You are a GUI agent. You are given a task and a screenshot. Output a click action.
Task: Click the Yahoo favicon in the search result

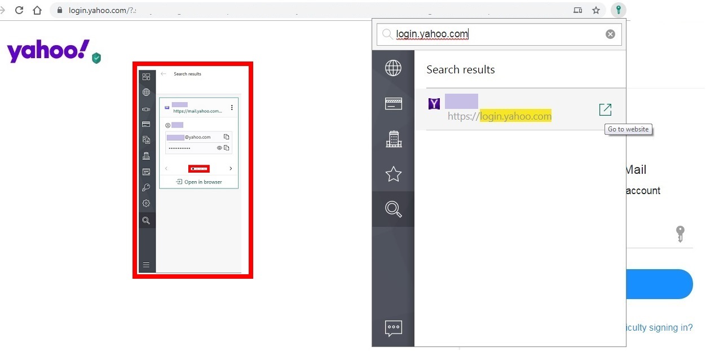[x=434, y=104]
